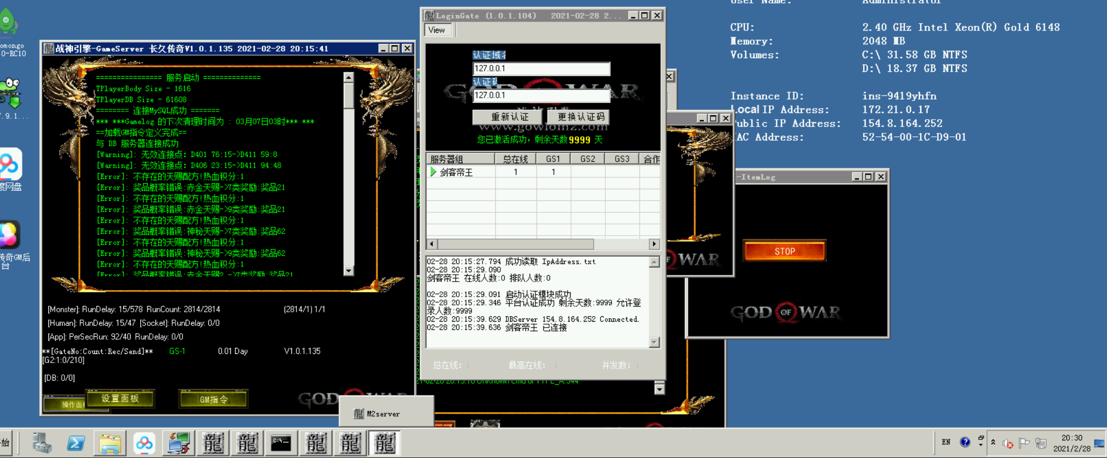Image resolution: width=1107 pixels, height=458 pixels.
Task: Click the LoginGate title bar dragon icon
Action: 429,16
